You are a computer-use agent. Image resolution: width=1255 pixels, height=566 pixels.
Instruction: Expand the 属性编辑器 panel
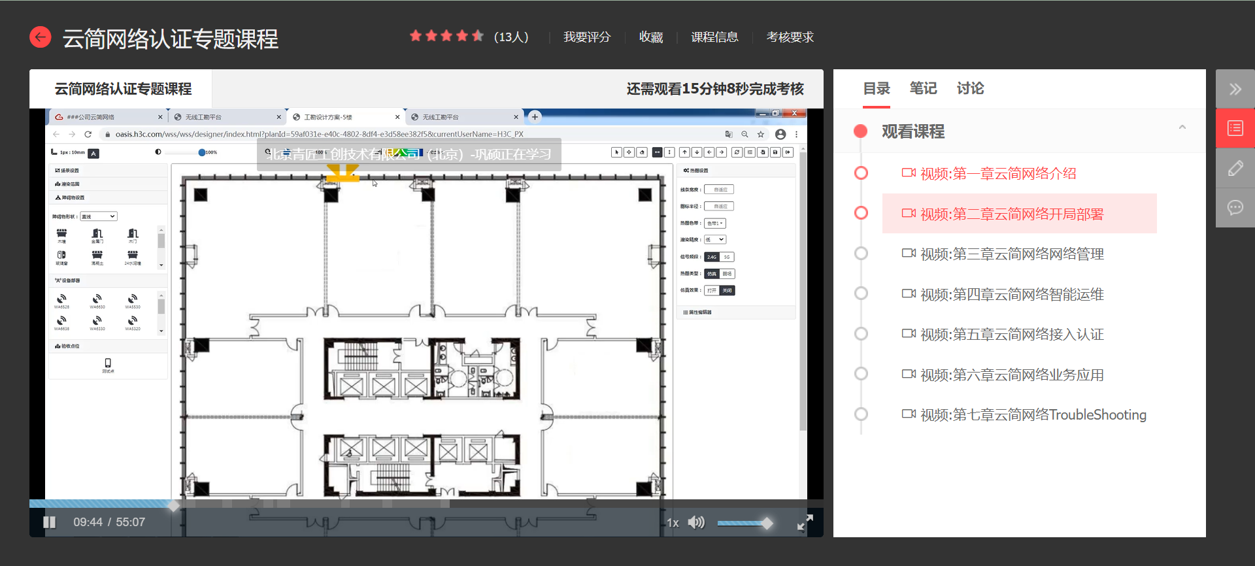click(x=736, y=312)
